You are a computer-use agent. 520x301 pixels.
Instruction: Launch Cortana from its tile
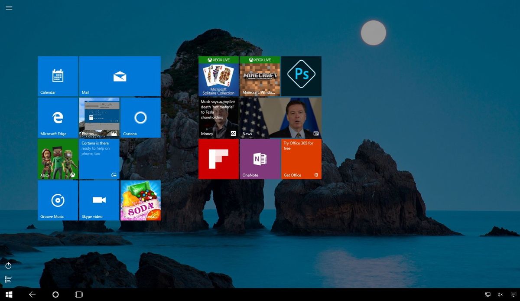[x=140, y=117]
